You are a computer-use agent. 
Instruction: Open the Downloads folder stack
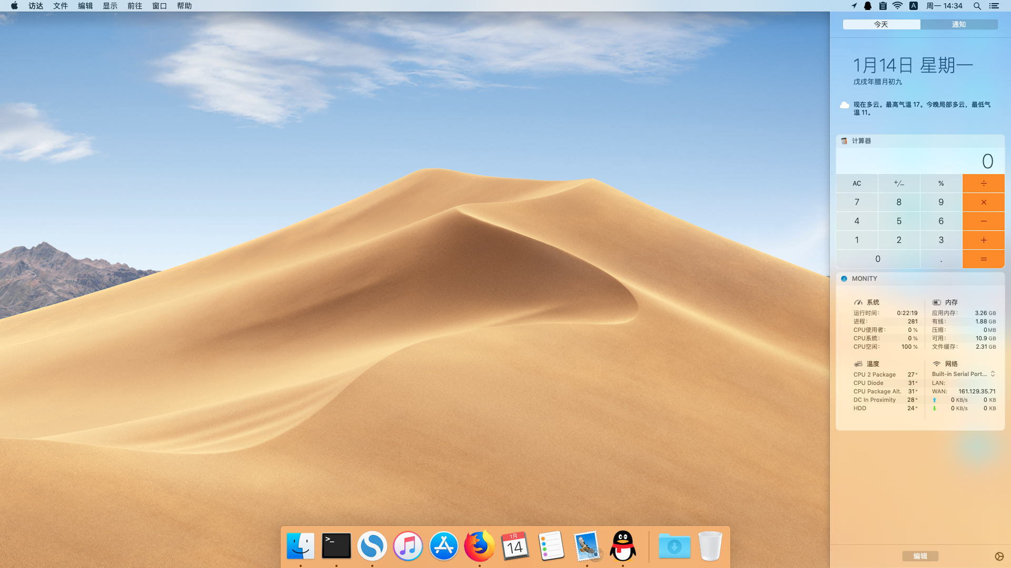click(674, 546)
